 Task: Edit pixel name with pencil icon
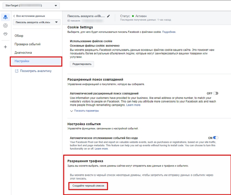point(108,16)
